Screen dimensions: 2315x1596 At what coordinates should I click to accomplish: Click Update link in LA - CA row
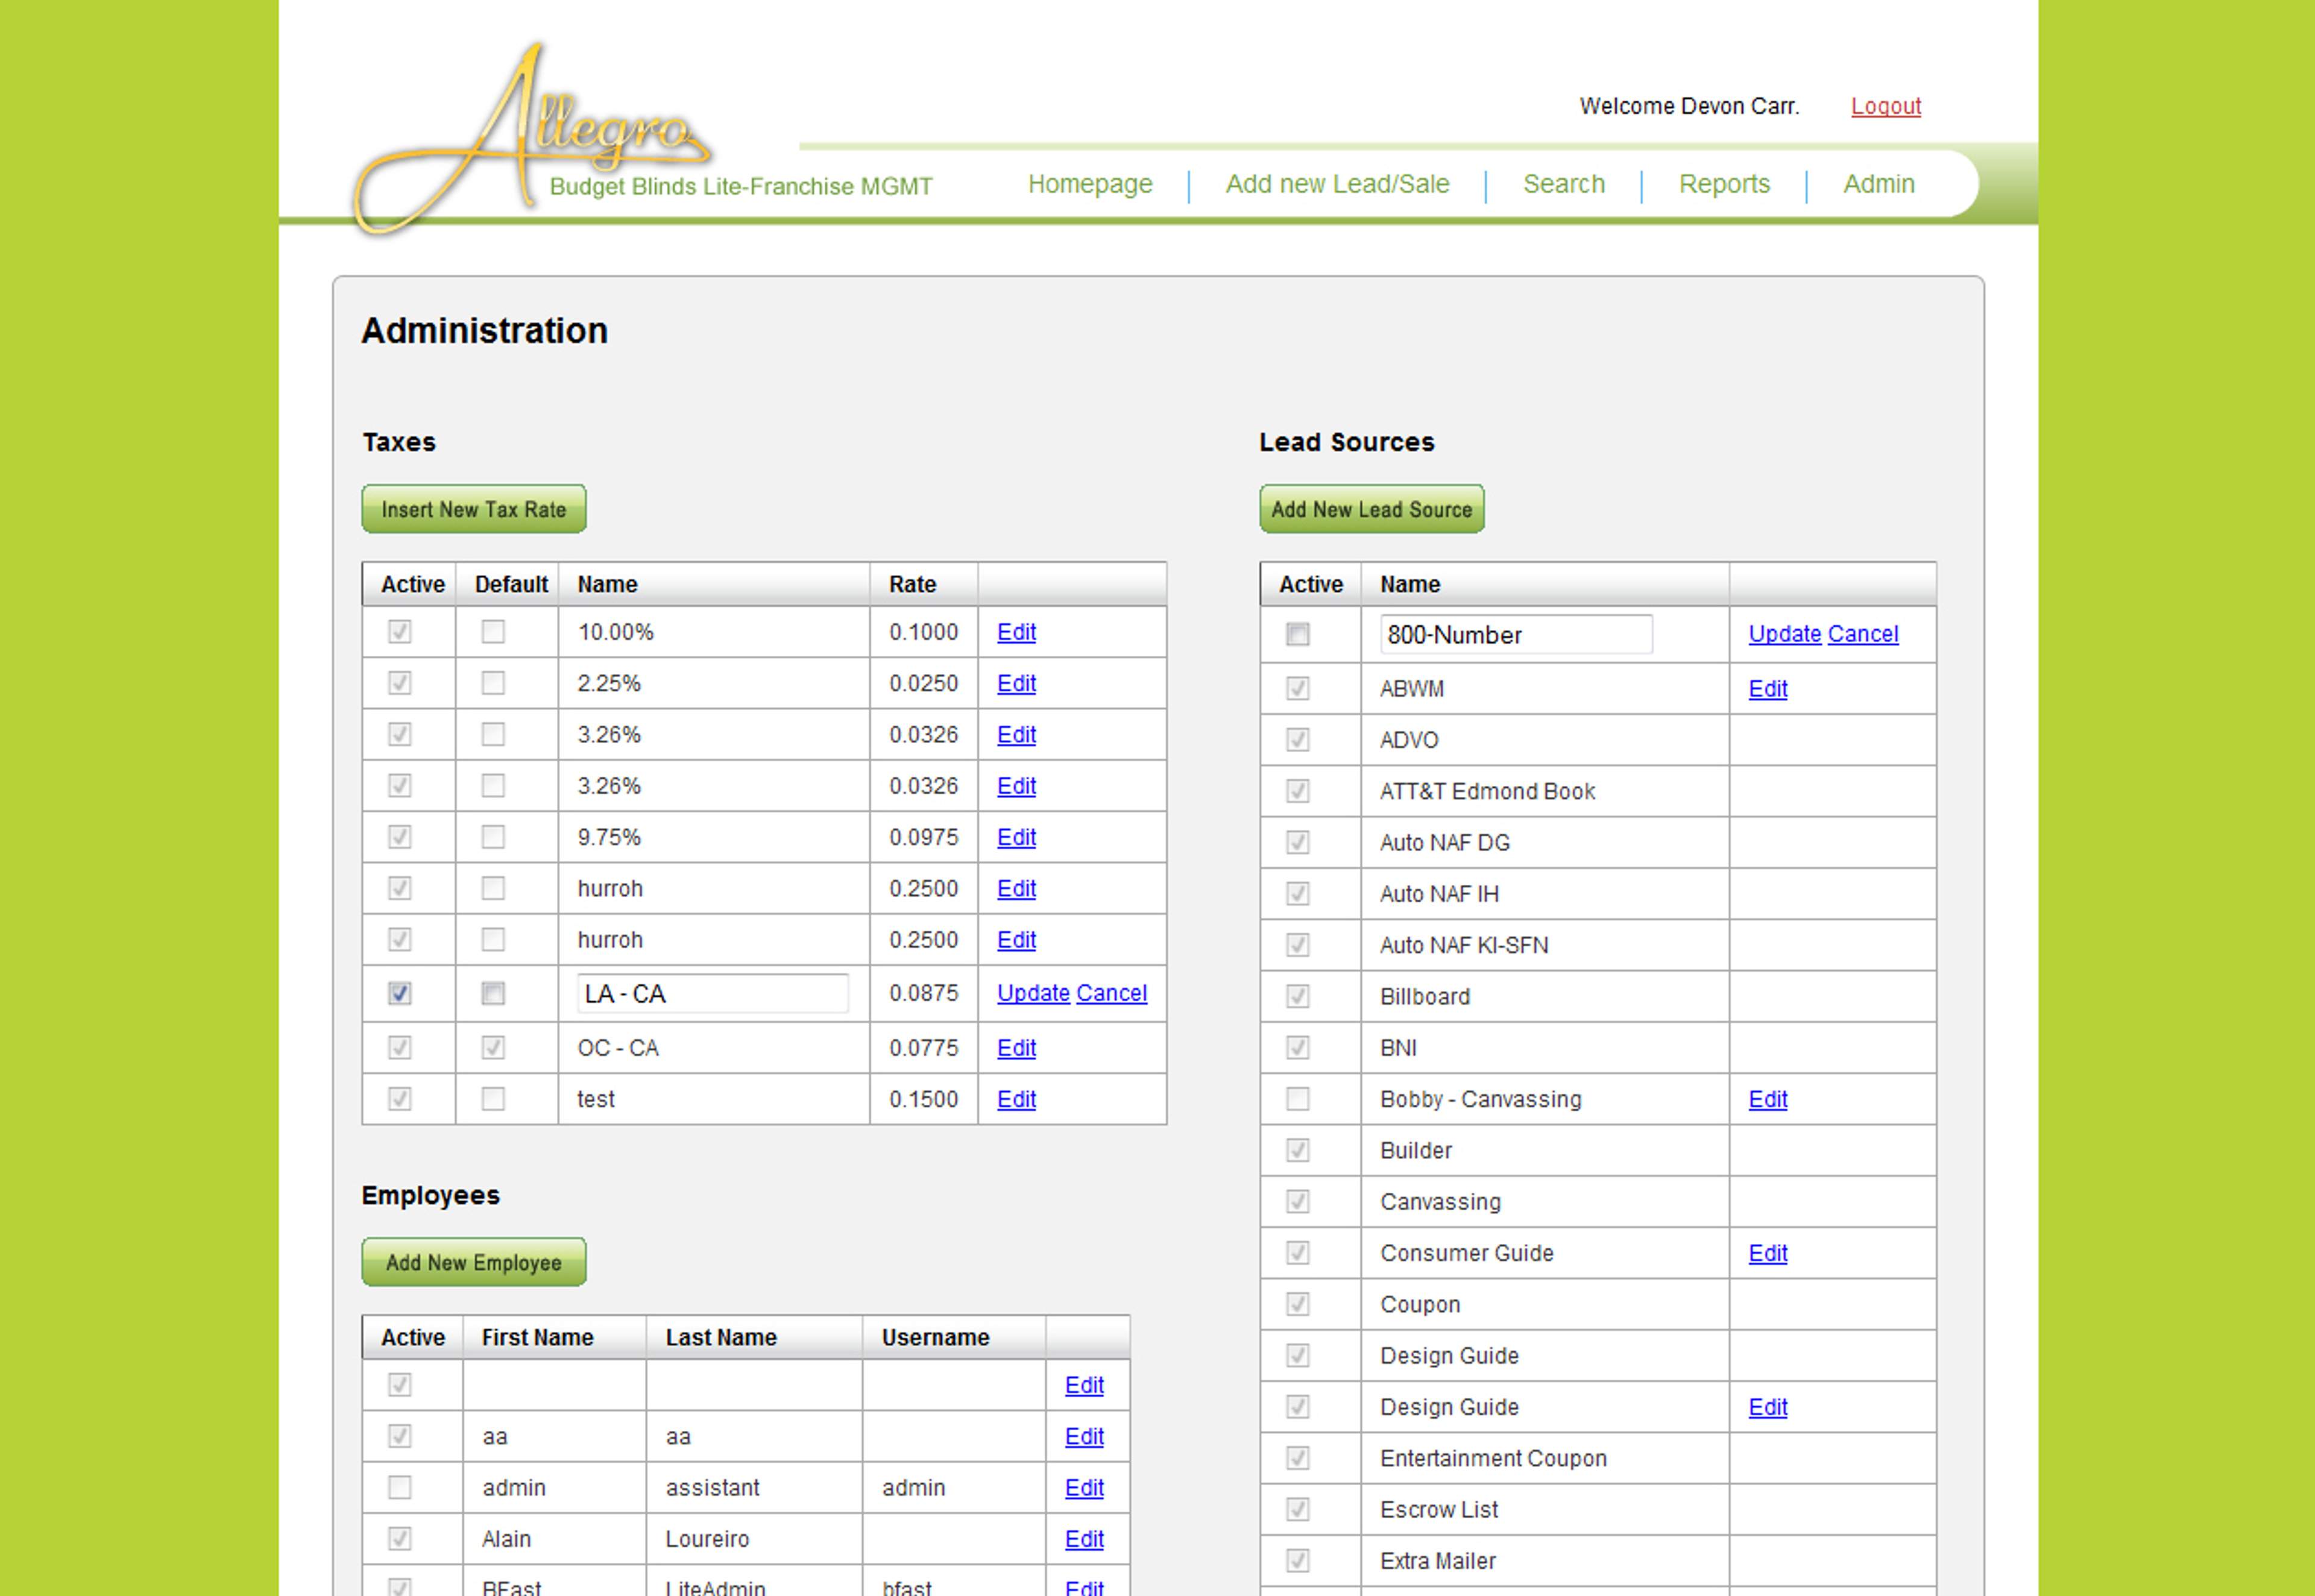(1033, 993)
